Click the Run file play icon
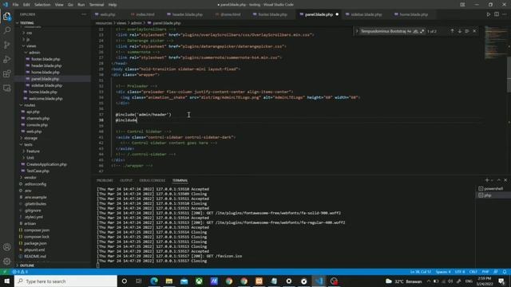Image resolution: width=511 pixels, height=287 pixels. (488, 14)
